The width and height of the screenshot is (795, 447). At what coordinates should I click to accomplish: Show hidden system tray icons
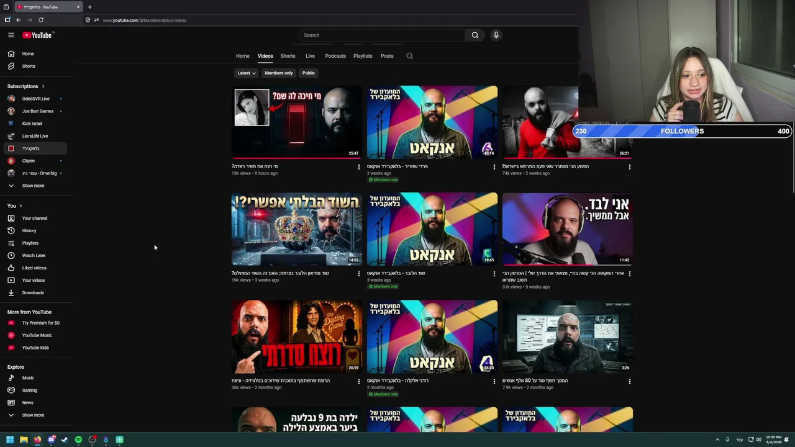click(717, 440)
